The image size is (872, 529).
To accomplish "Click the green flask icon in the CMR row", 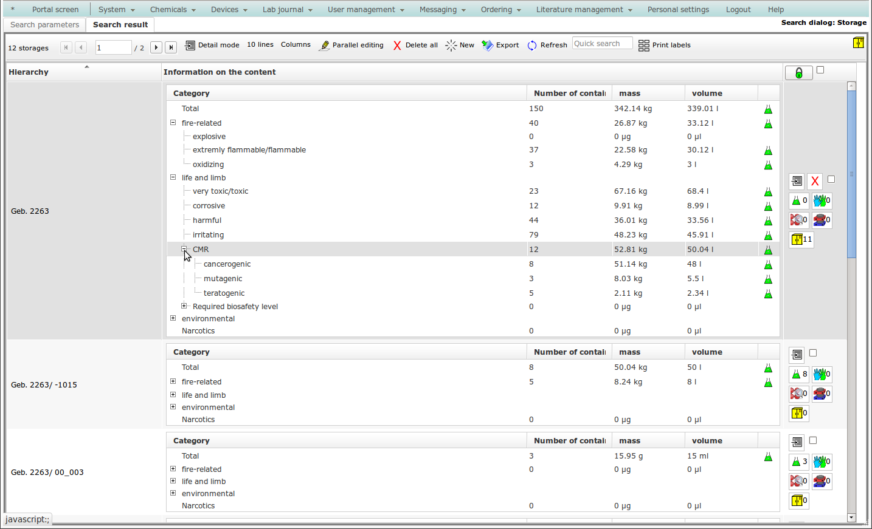I will [x=768, y=250].
